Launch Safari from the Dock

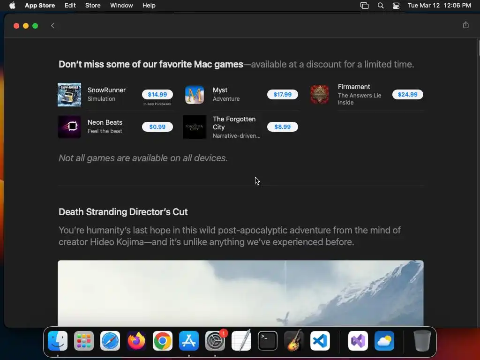click(x=110, y=341)
